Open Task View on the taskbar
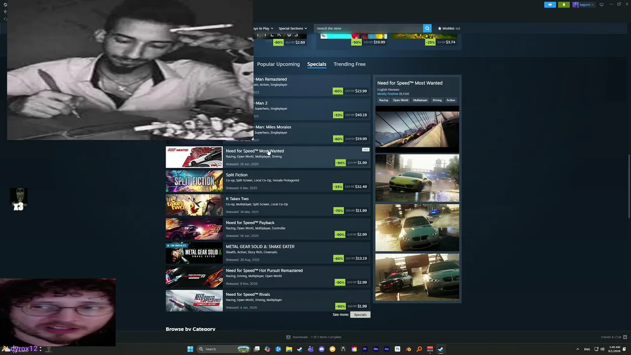The image size is (631, 355). [257, 349]
